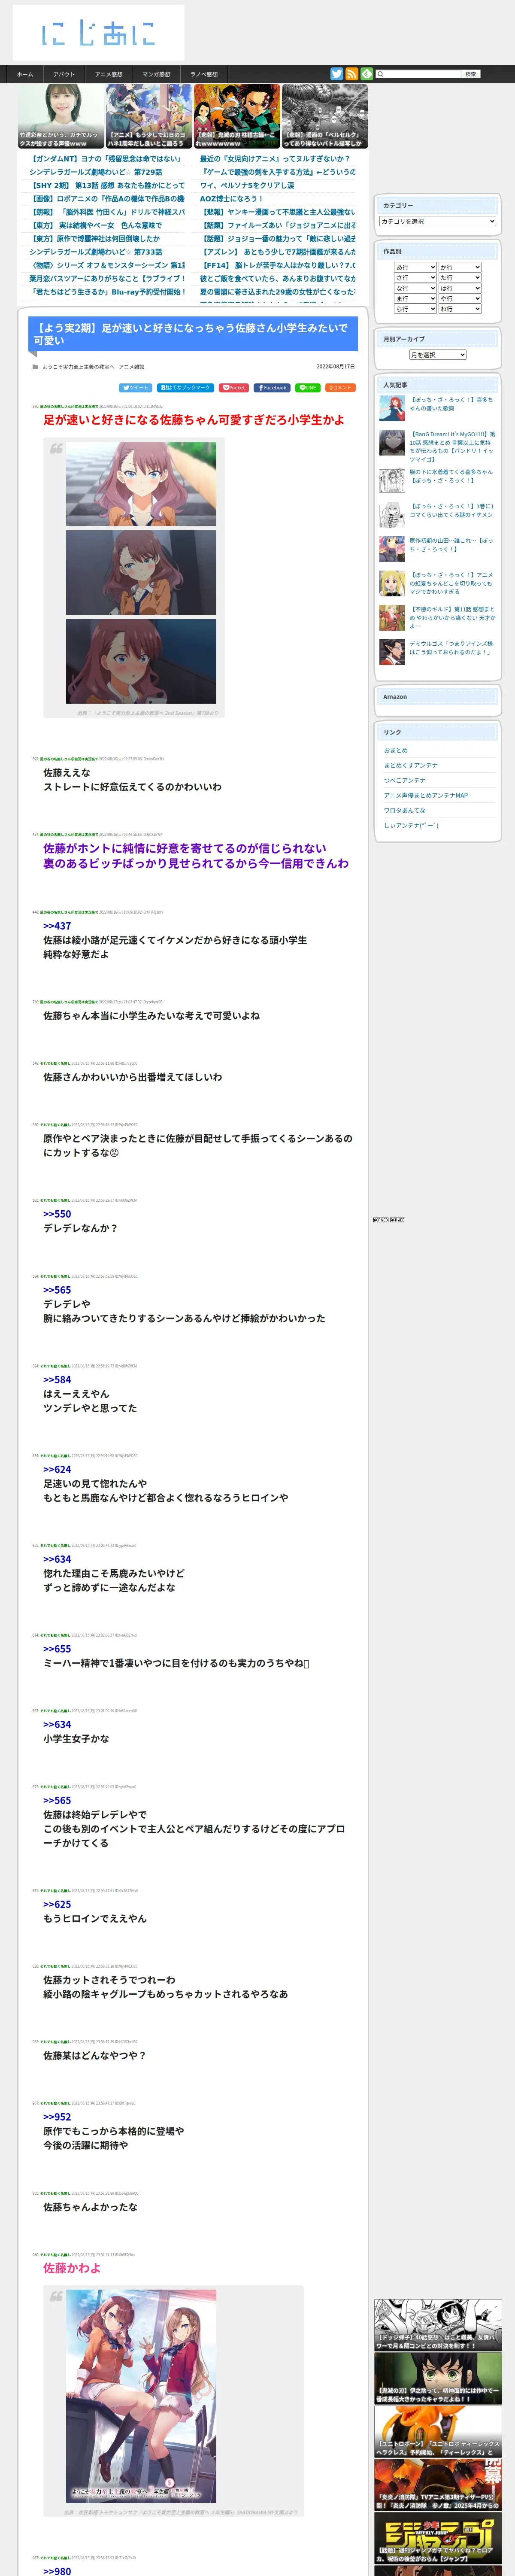The width and height of the screenshot is (515, 2576).
Task: Open thumbnail for 虹夏ちゃん article
Action: click(392, 583)
